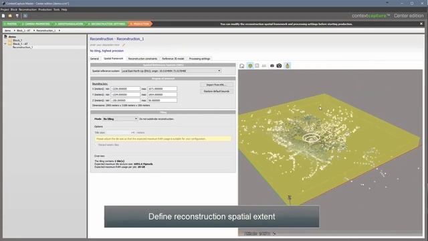Image resolution: width=428 pixels, height=241 pixels.
Task: Click the Bounding box label
Action: [100, 84]
